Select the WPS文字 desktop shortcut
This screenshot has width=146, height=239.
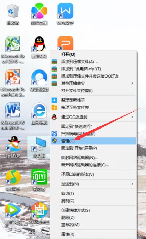click(65, 15)
